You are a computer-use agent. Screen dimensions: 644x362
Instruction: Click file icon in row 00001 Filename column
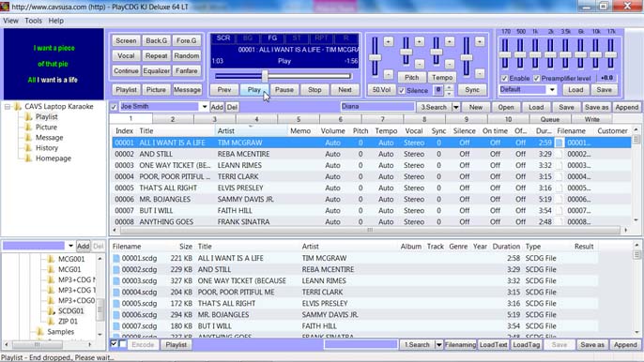pos(560,143)
